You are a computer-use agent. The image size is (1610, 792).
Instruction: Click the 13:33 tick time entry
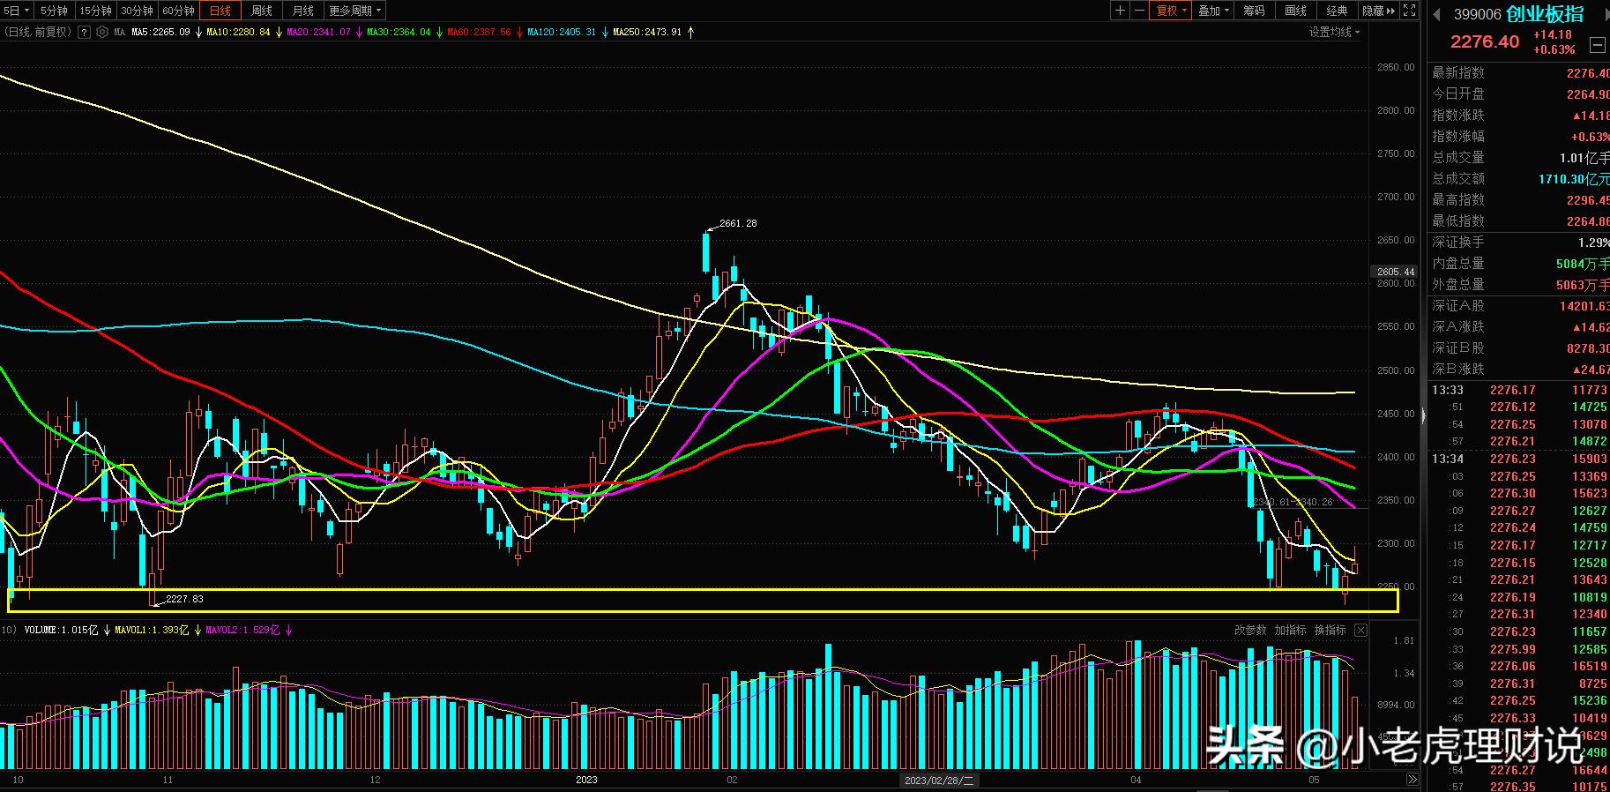(1448, 390)
